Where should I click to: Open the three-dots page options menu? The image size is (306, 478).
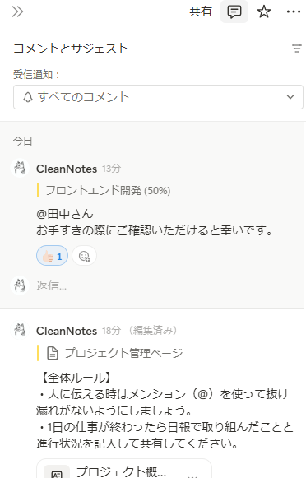pyautogui.click(x=293, y=12)
